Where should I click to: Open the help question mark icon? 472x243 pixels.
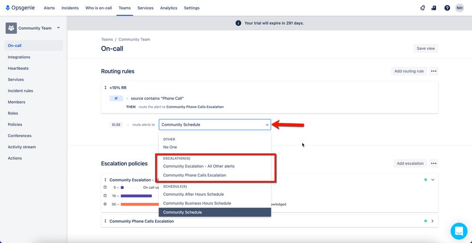(x=447, y=8)
